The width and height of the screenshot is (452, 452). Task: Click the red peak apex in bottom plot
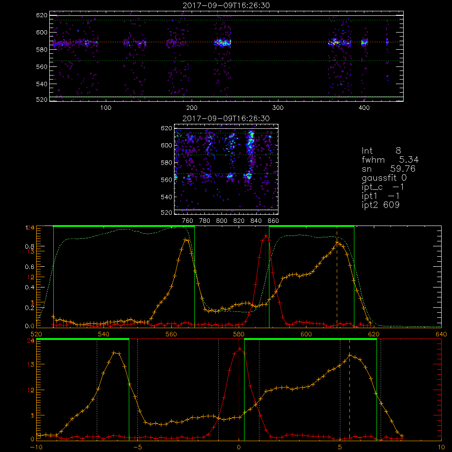click(240, 349)
